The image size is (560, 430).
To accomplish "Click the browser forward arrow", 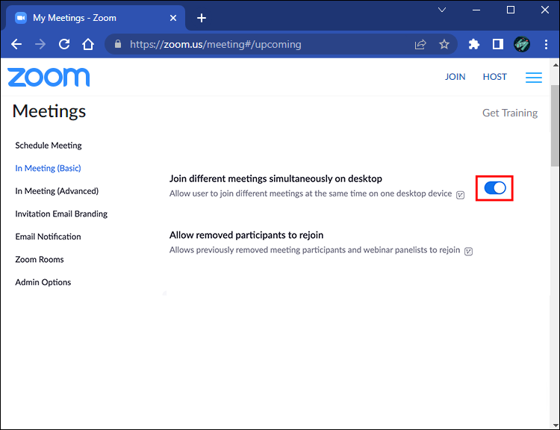I will pyautogui.click(x=40, y=44).
